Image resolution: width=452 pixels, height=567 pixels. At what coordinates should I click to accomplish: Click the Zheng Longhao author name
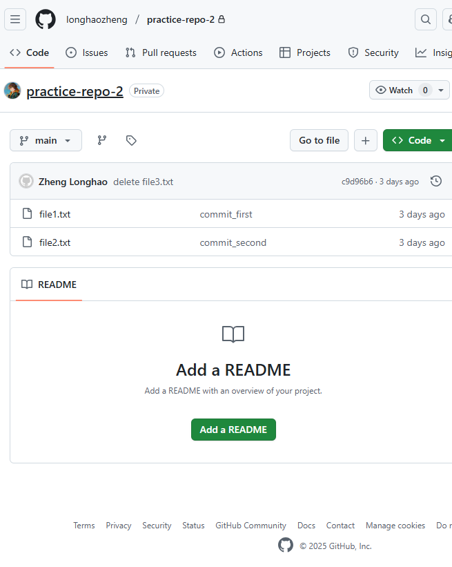tap(73, 182)
